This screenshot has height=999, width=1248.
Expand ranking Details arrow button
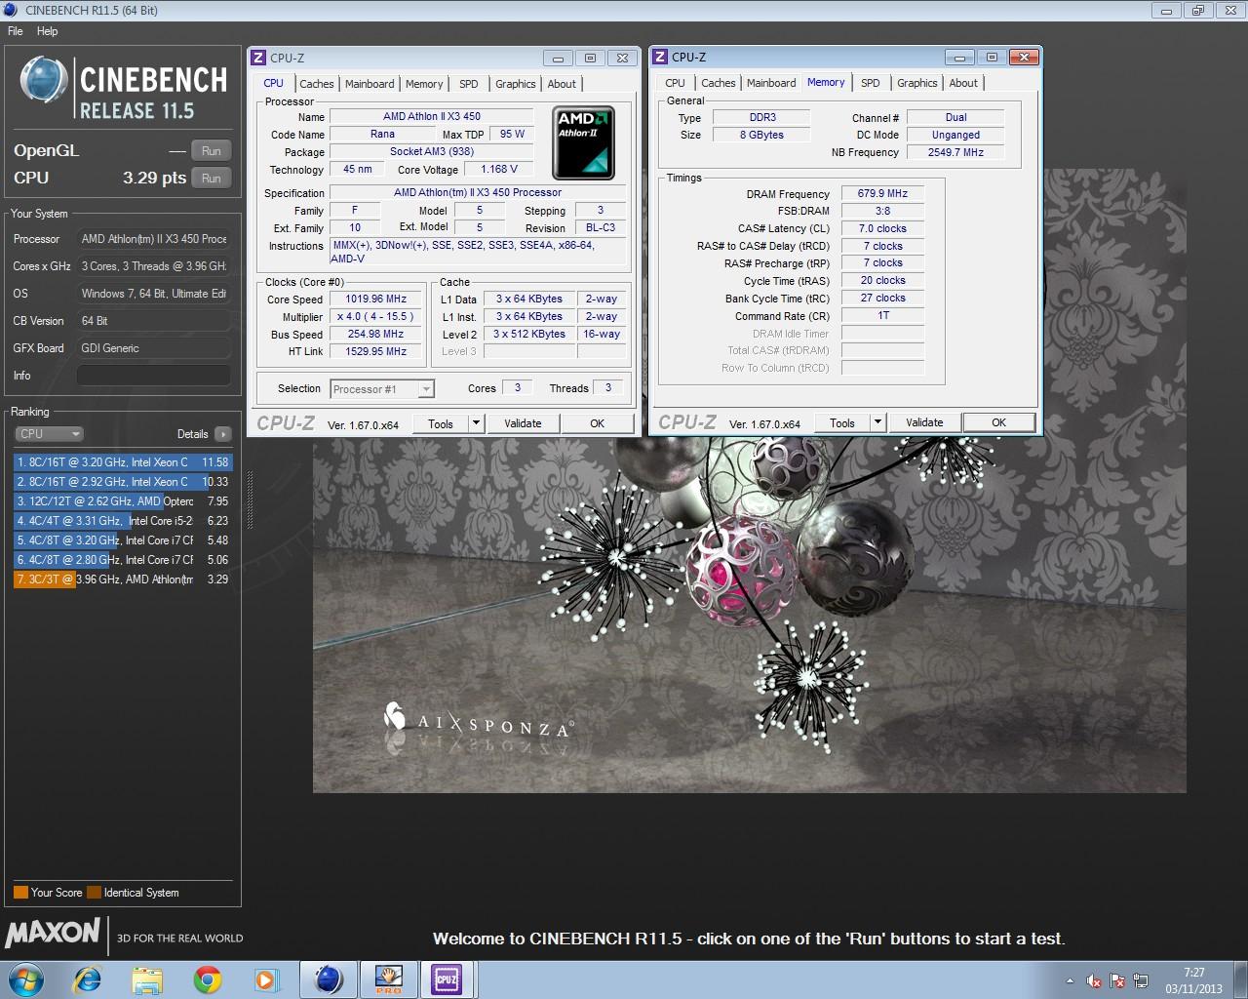click(223, 434)
